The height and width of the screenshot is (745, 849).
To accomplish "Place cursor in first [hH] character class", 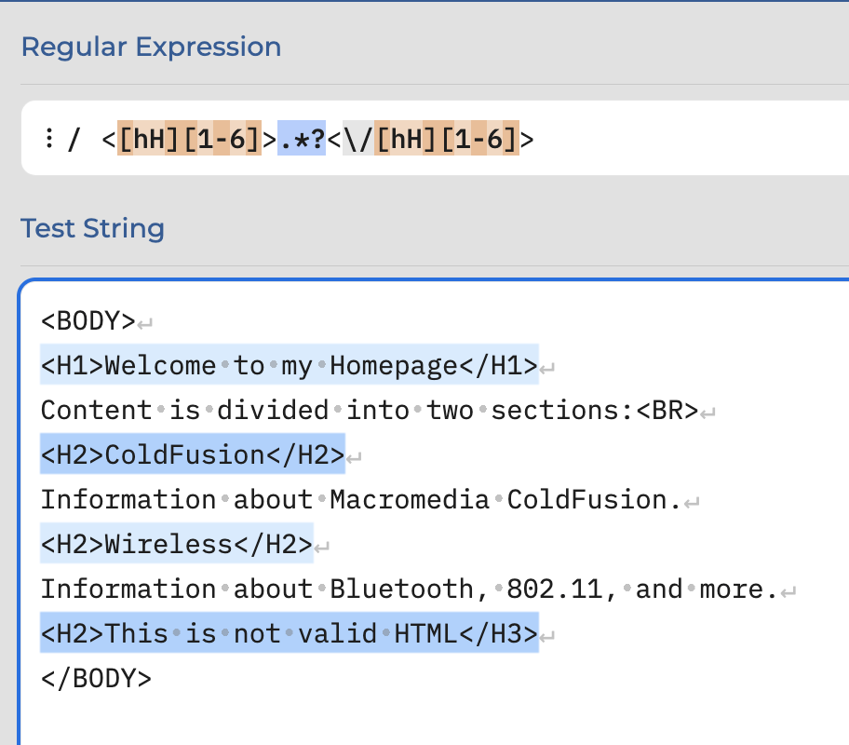I will click(x=148, y=138).
